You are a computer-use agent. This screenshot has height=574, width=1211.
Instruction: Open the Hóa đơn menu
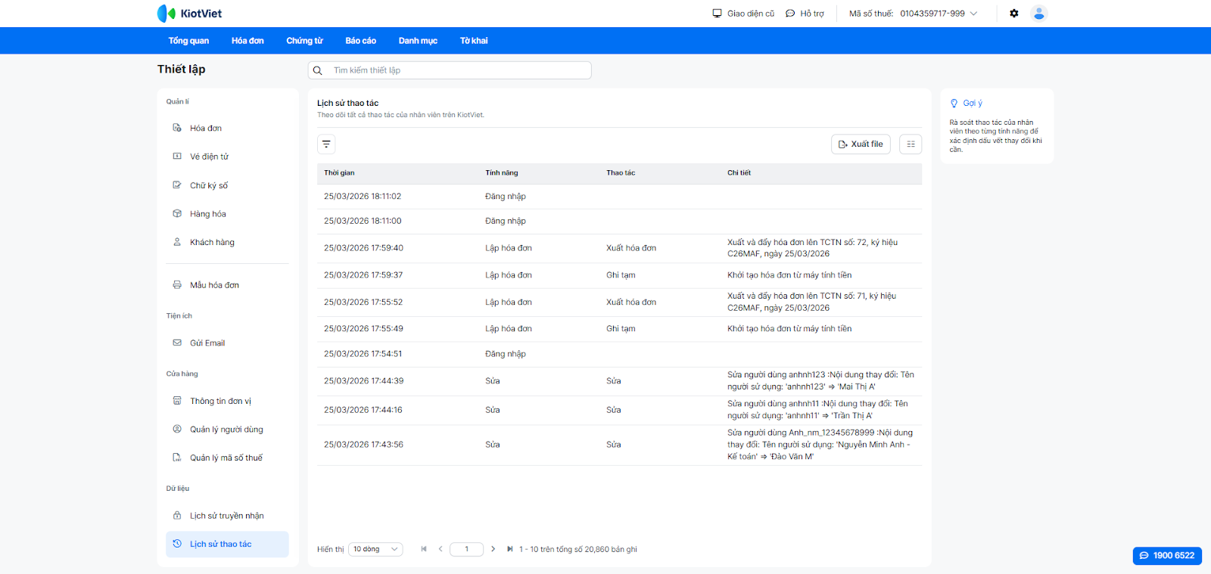click(x=247, y=41)
